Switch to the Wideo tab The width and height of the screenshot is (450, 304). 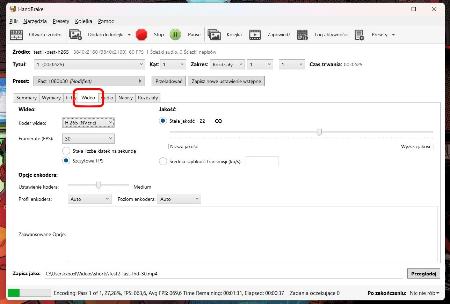tap(88, 98)
